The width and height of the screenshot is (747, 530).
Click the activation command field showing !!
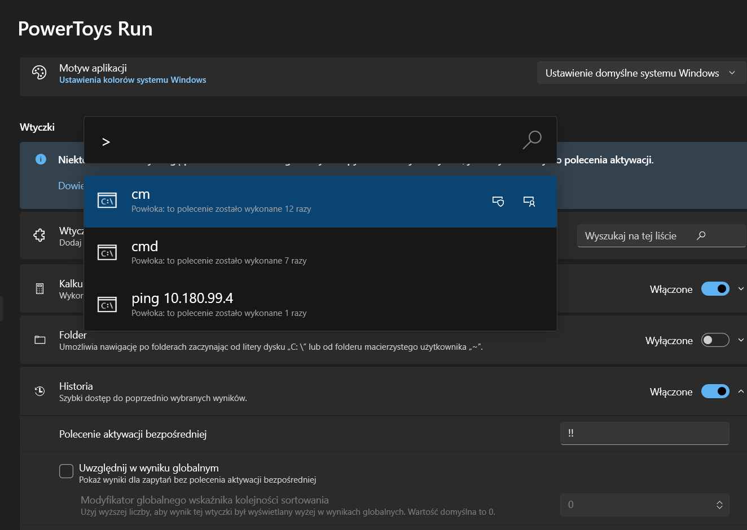click(x=644, y=433)
